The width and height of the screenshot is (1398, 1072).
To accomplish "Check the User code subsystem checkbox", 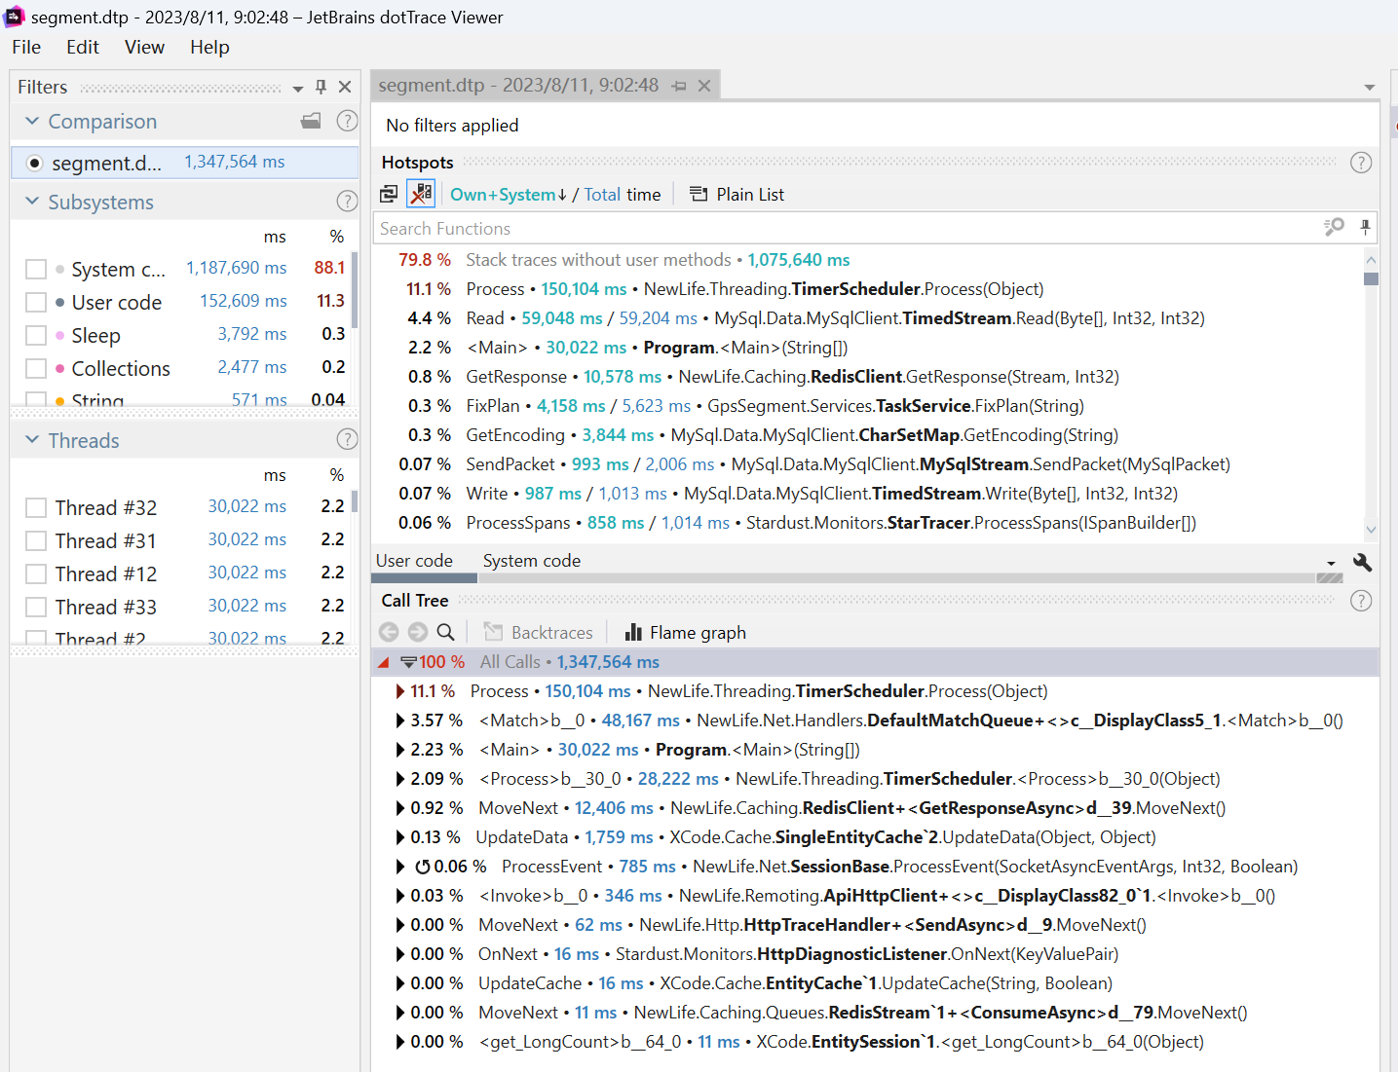I will 36,302.
